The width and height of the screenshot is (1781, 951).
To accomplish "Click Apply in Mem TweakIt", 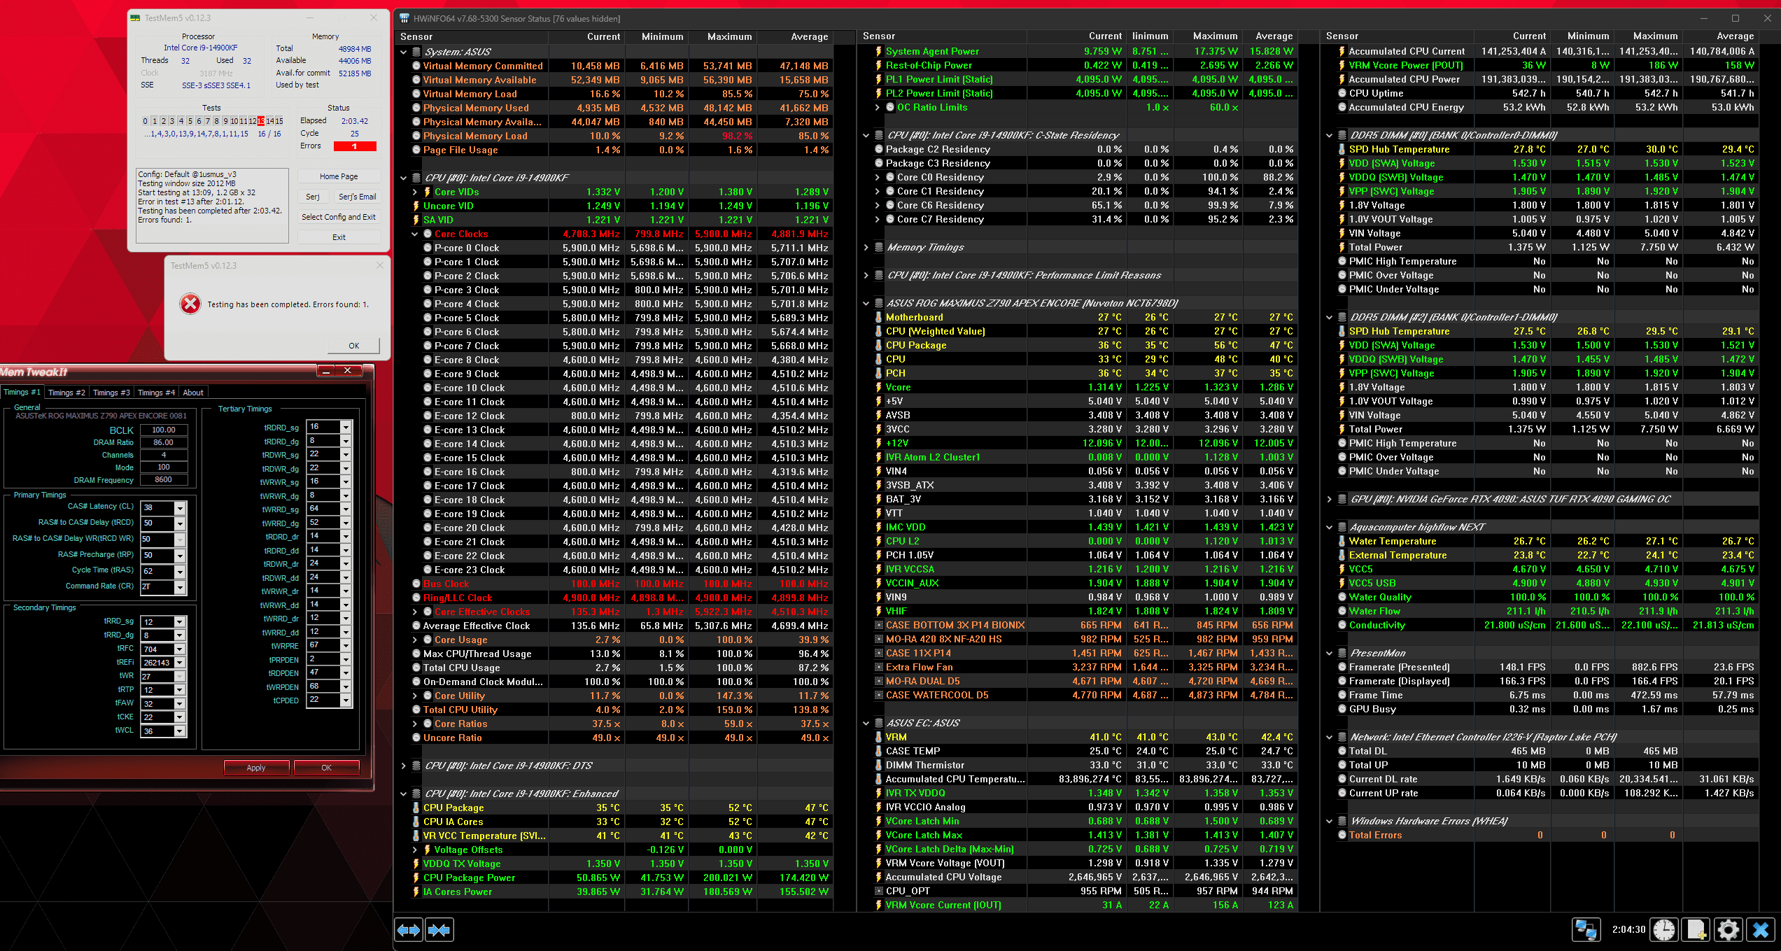I will pyautogui.click(x=256, y=768).
